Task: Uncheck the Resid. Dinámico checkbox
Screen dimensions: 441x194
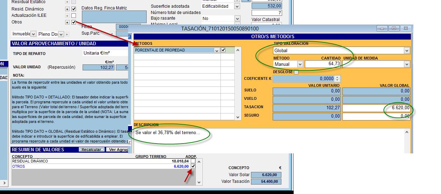Action: click(73, 9)
